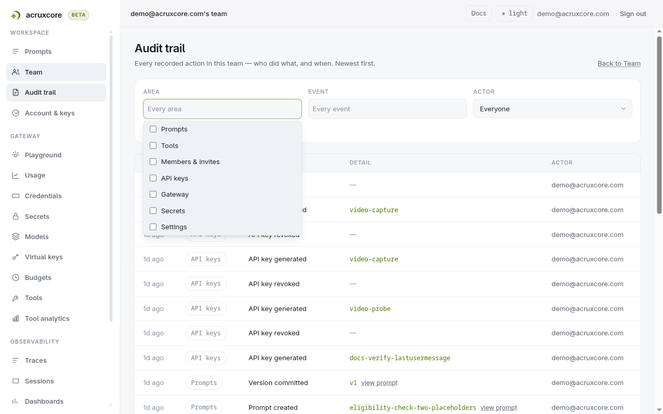
Task: Click the DETAIL column header
Action: point(360,163)
